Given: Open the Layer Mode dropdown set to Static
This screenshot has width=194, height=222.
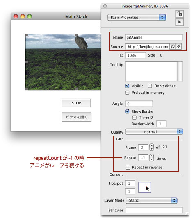Looking at the screenshot, I should coord(151,200).
